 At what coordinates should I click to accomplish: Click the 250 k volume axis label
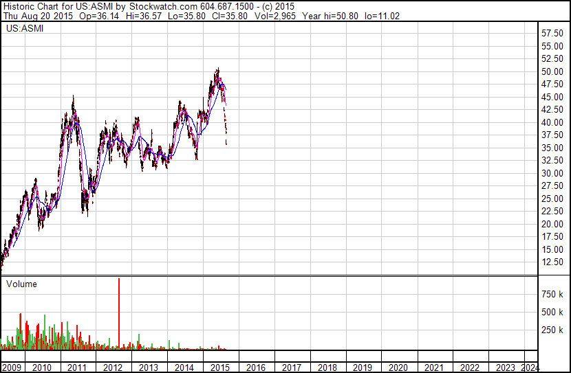pyautogui.click(x=550, y=330)
